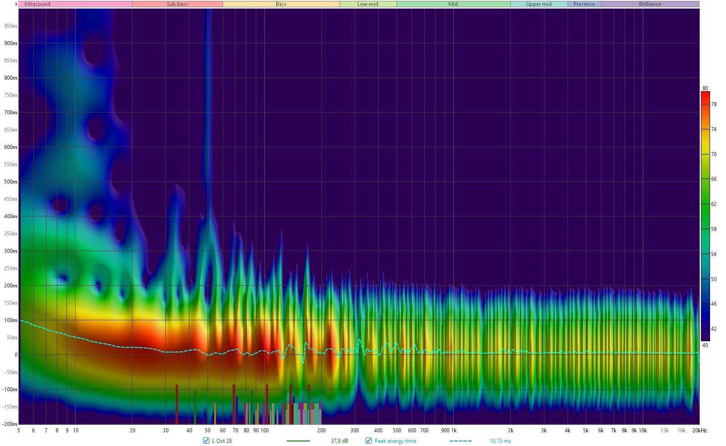This screenshot has width=726, height=446.
Task: Click the 80 label atop the color scale
Action: (705, 88)
